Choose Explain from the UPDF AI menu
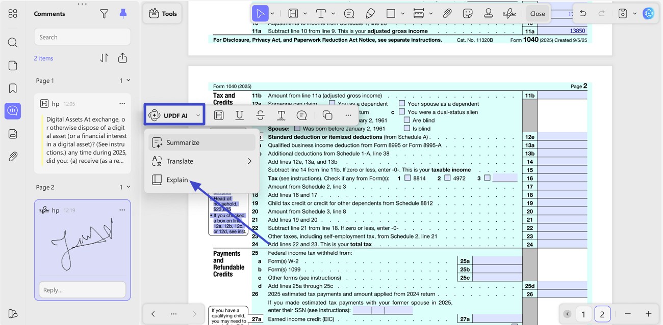 pos(202,180)
